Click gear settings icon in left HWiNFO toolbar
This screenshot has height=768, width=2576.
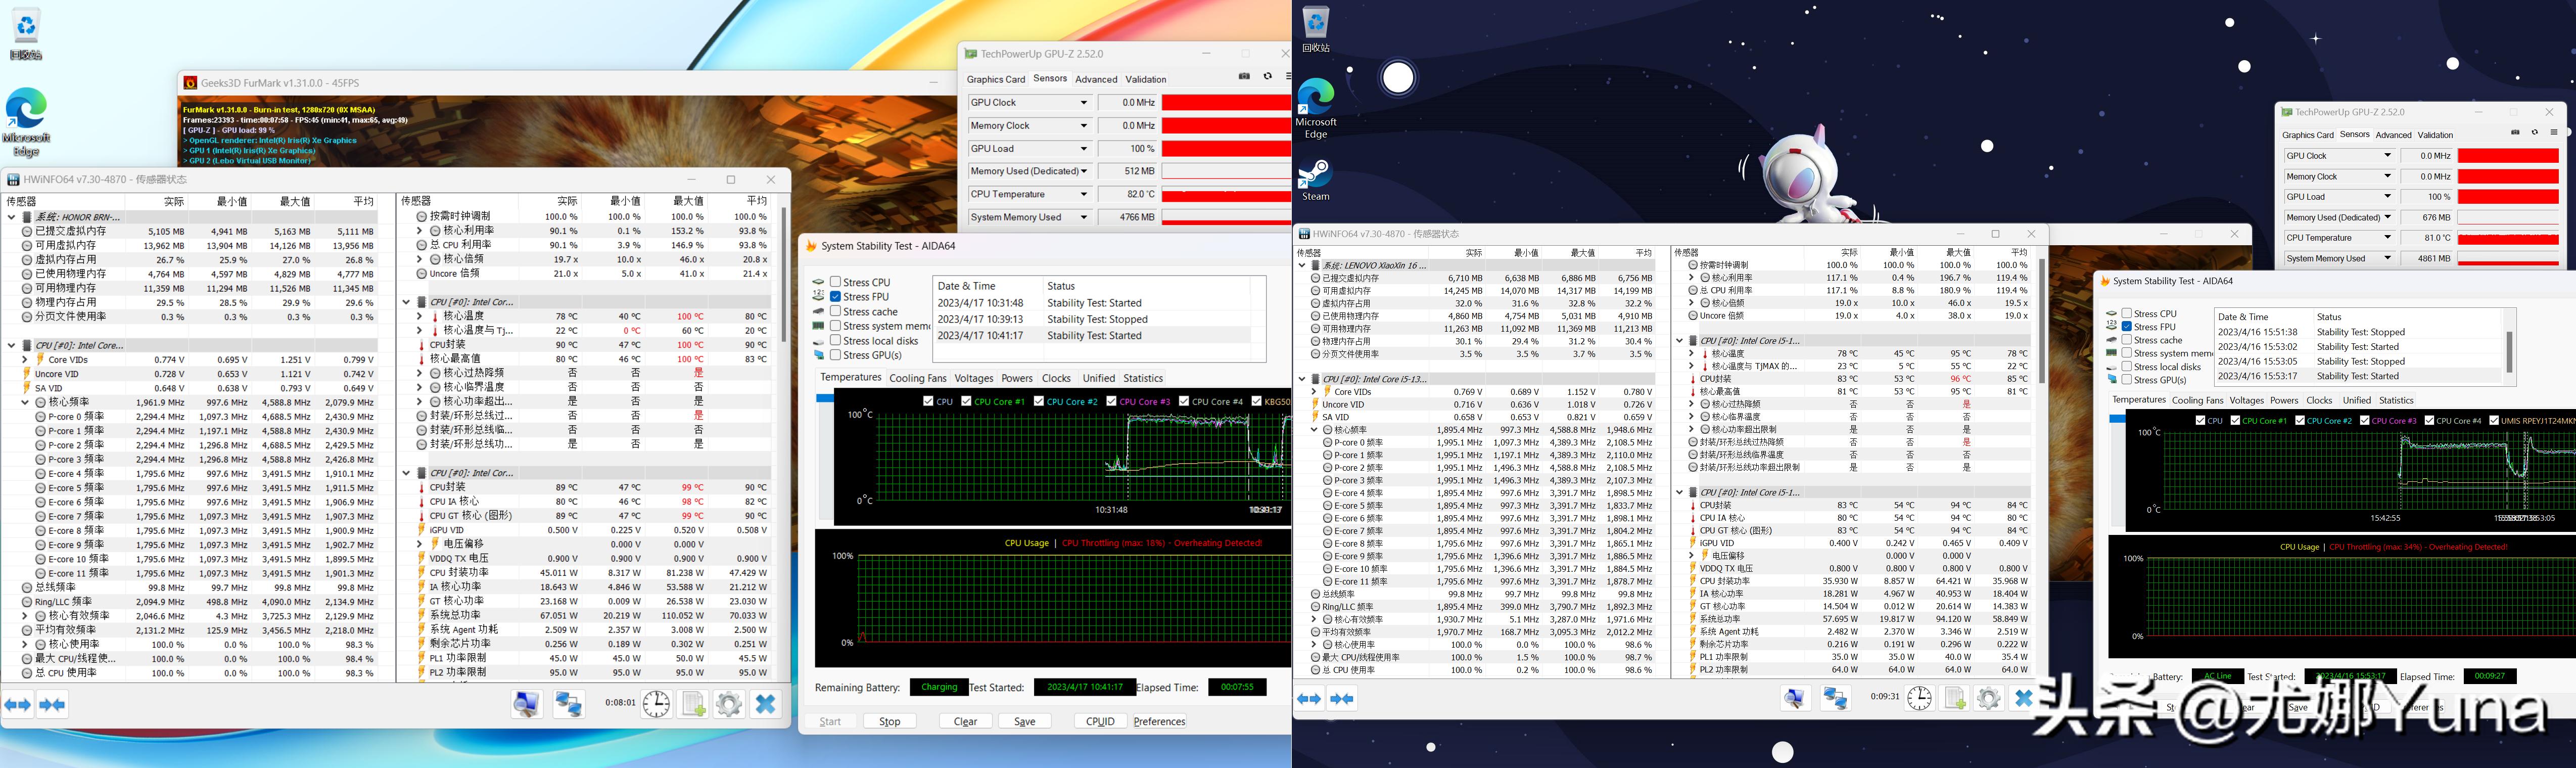(729, 704)
